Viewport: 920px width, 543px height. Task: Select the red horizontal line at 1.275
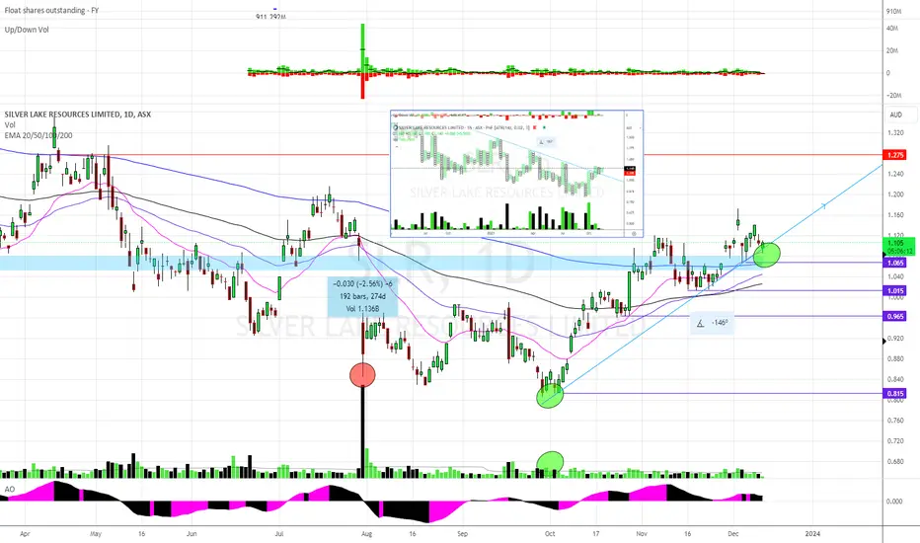[440, 155]
